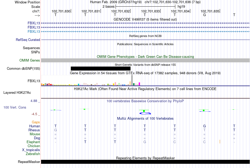
Task: Open H3K27Ac Mark track title
Action: pyautogui.click(x=145, y=89)
